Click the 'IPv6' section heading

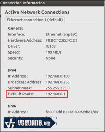coord(12,106)
